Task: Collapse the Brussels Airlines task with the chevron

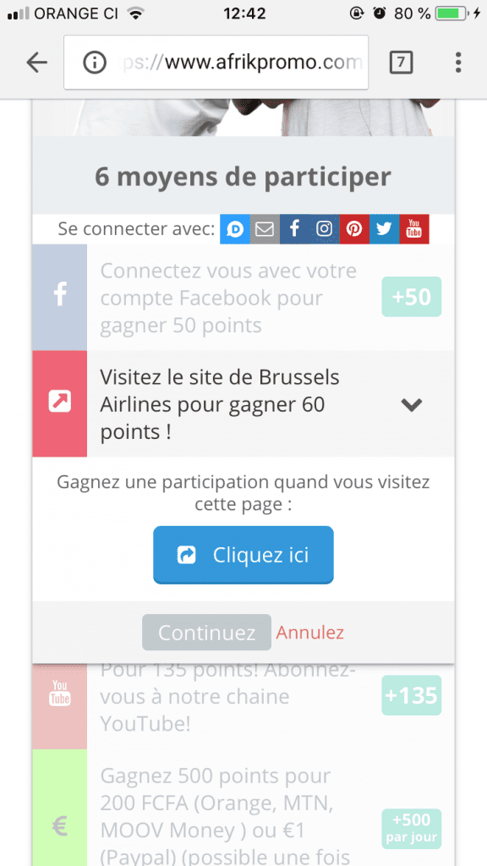Action: coord(412,404)
